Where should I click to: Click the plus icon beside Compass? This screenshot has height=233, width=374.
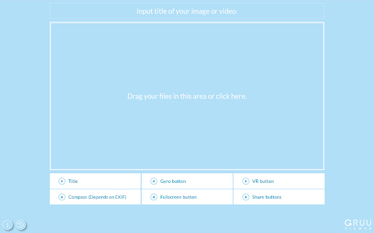(62, 197)
